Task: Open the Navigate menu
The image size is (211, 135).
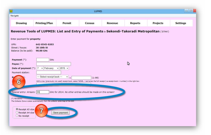Action: click(15, 16)
